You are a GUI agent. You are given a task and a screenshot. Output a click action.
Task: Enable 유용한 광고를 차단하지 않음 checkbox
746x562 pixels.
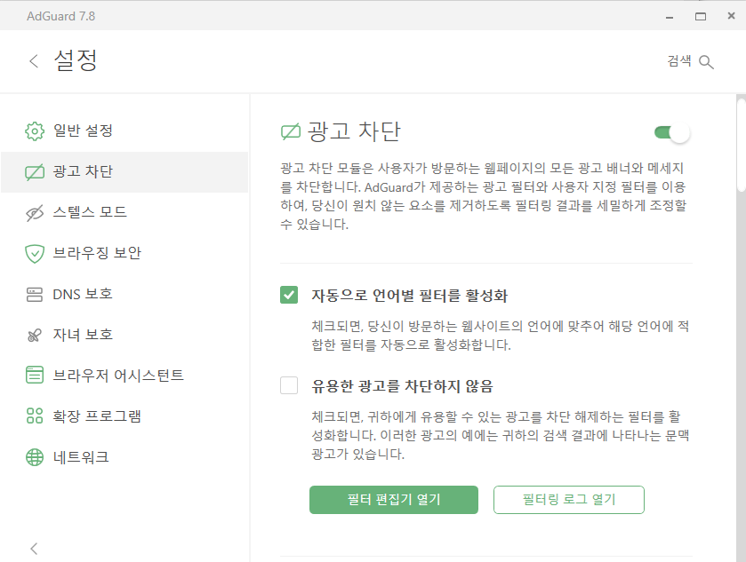[x=289, y=385]
